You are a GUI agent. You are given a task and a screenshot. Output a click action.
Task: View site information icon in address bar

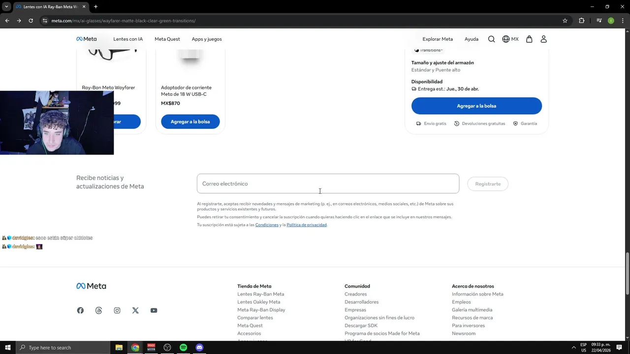point(44,21)
